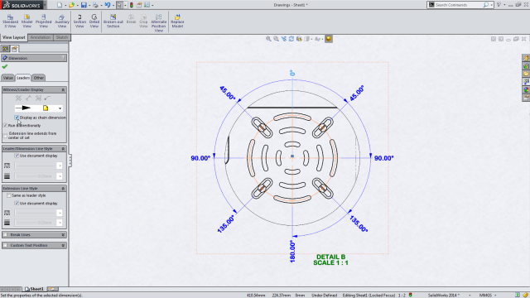Select the Model View tool
Viewport: 530px width, 298px height.
point(26,21)
